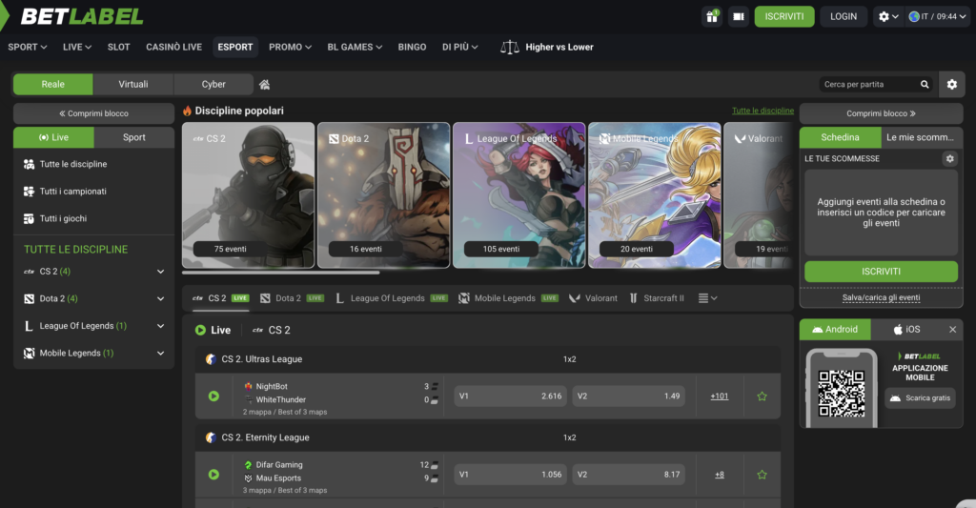Expand CS 2 (4) discipline
Viewport: 976px width, 508px height.
(x=160, y=272)
